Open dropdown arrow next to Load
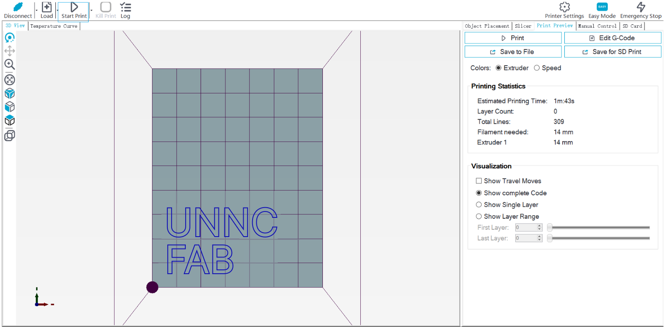This screenshot has width=664, height=327. click(57, 10)
